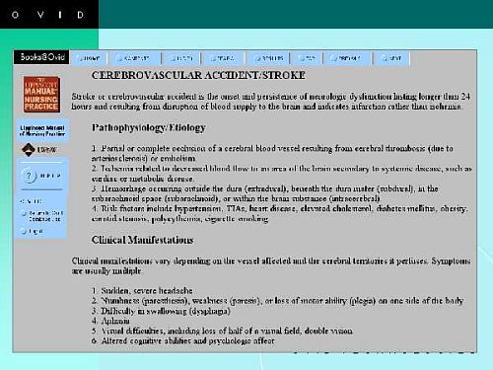
Task: Click the 'Aphasia' list item
Action: tap(110, 321)
